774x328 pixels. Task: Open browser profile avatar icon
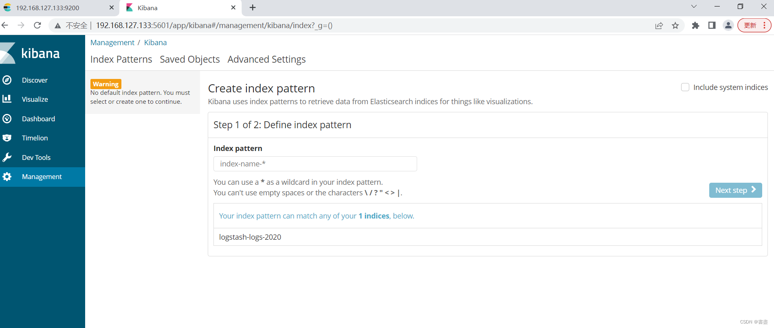tap(728, 25)
